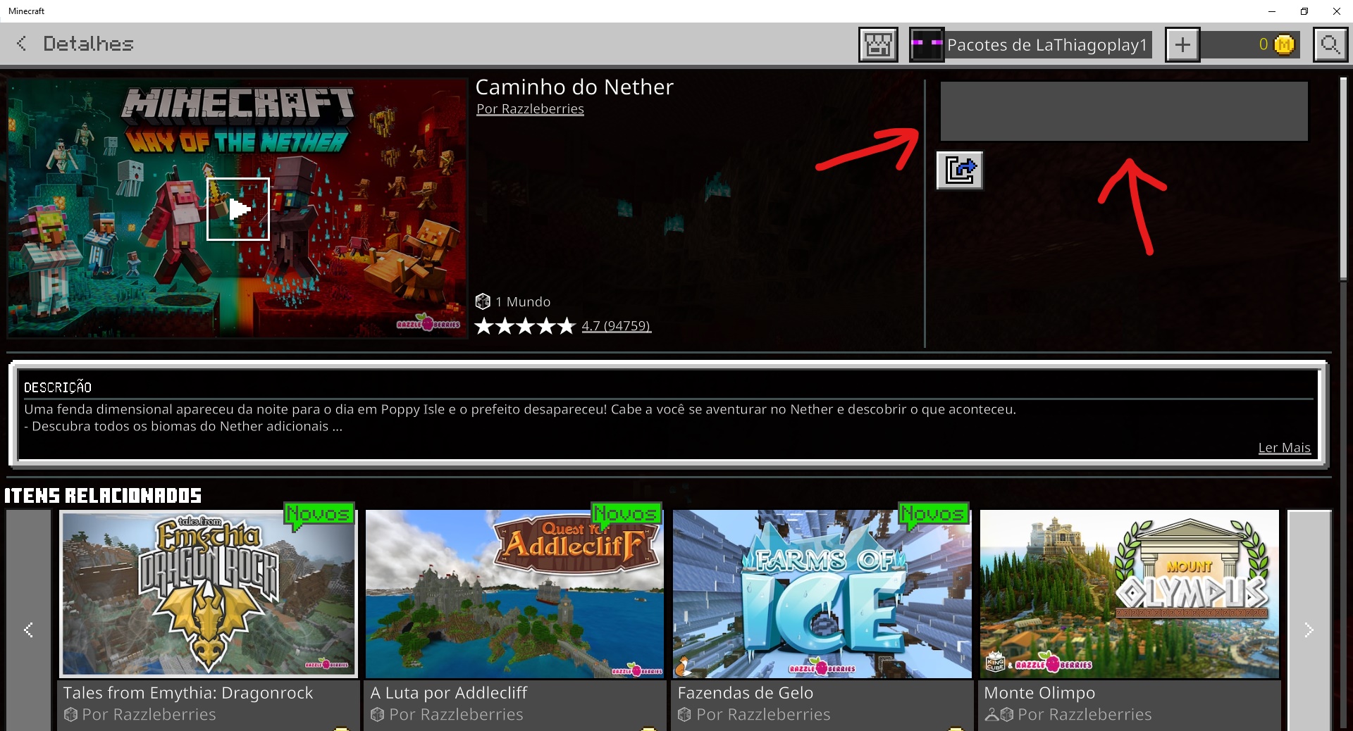1353x731 pixels.
Task: Click the five-star rating display
Action: click(526, 326)
